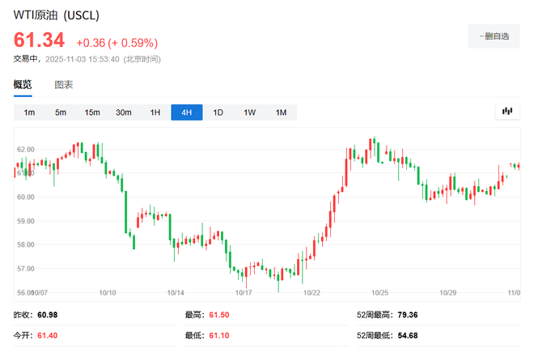Open the candlestick chart type icon
534x348 pixels.
[x=507, y=112]
